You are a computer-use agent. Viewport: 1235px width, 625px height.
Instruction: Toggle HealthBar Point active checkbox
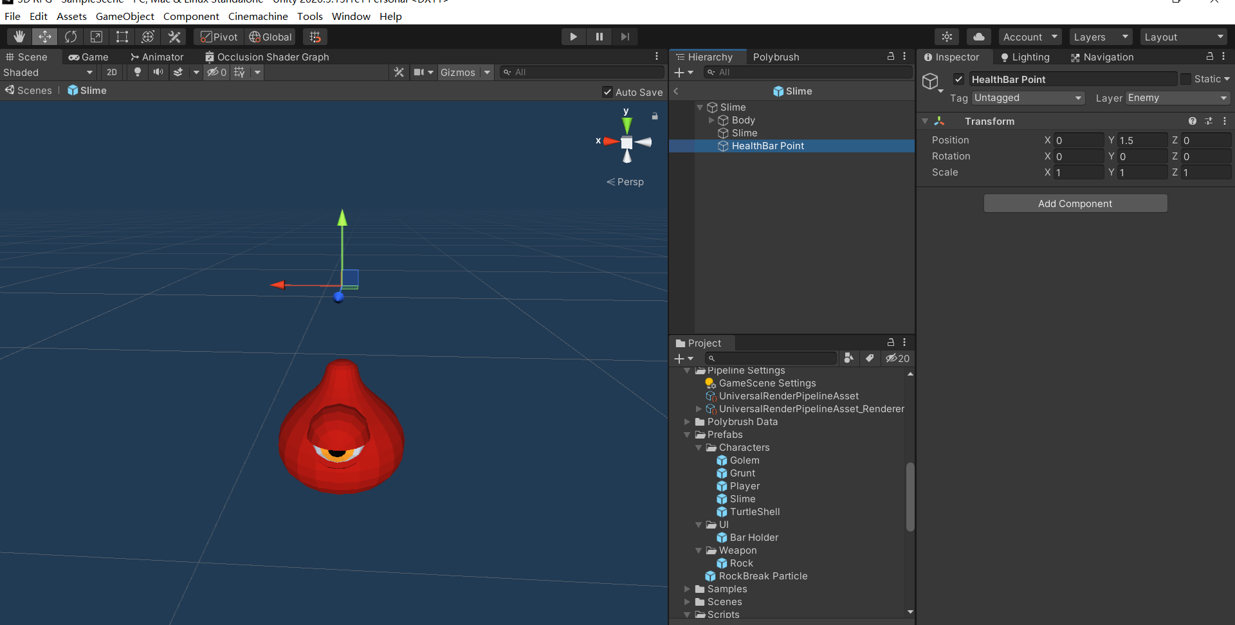point(958,79)
